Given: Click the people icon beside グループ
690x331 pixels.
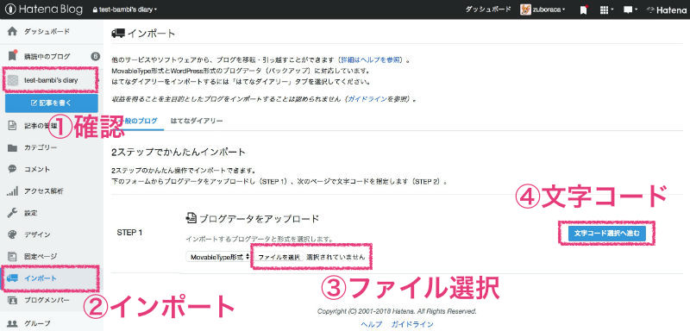Looking at the screenshot, I should tap(12, 323).
